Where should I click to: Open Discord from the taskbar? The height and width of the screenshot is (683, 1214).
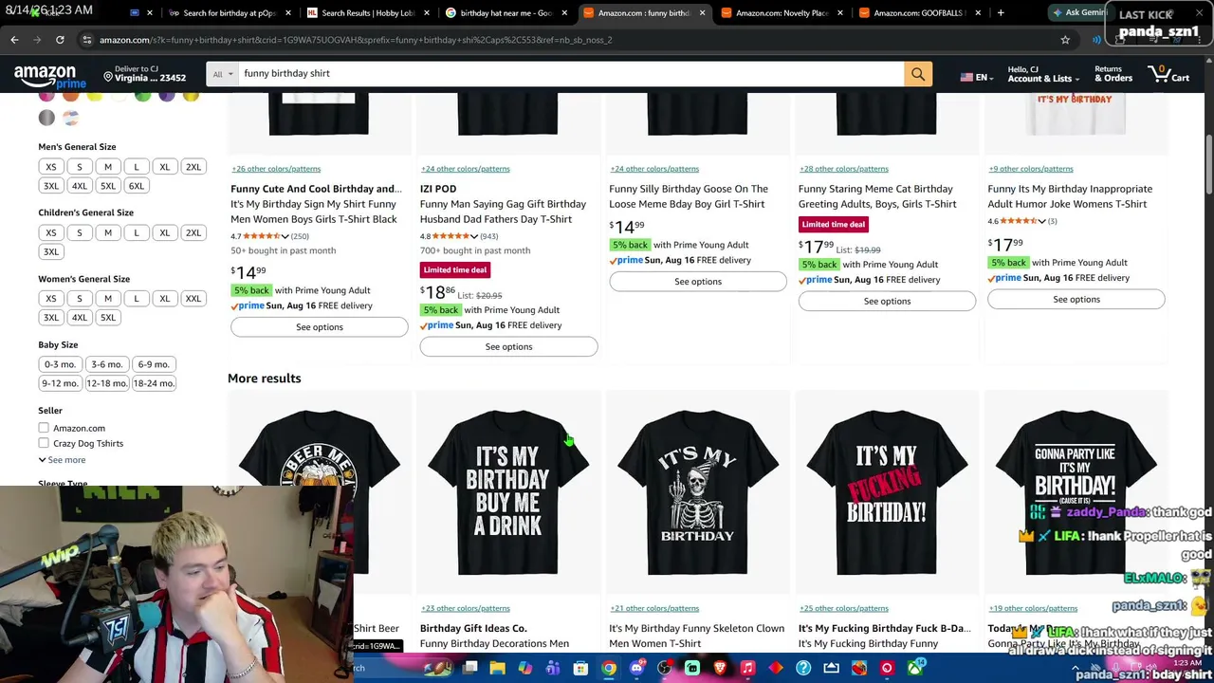coord(636,668)
